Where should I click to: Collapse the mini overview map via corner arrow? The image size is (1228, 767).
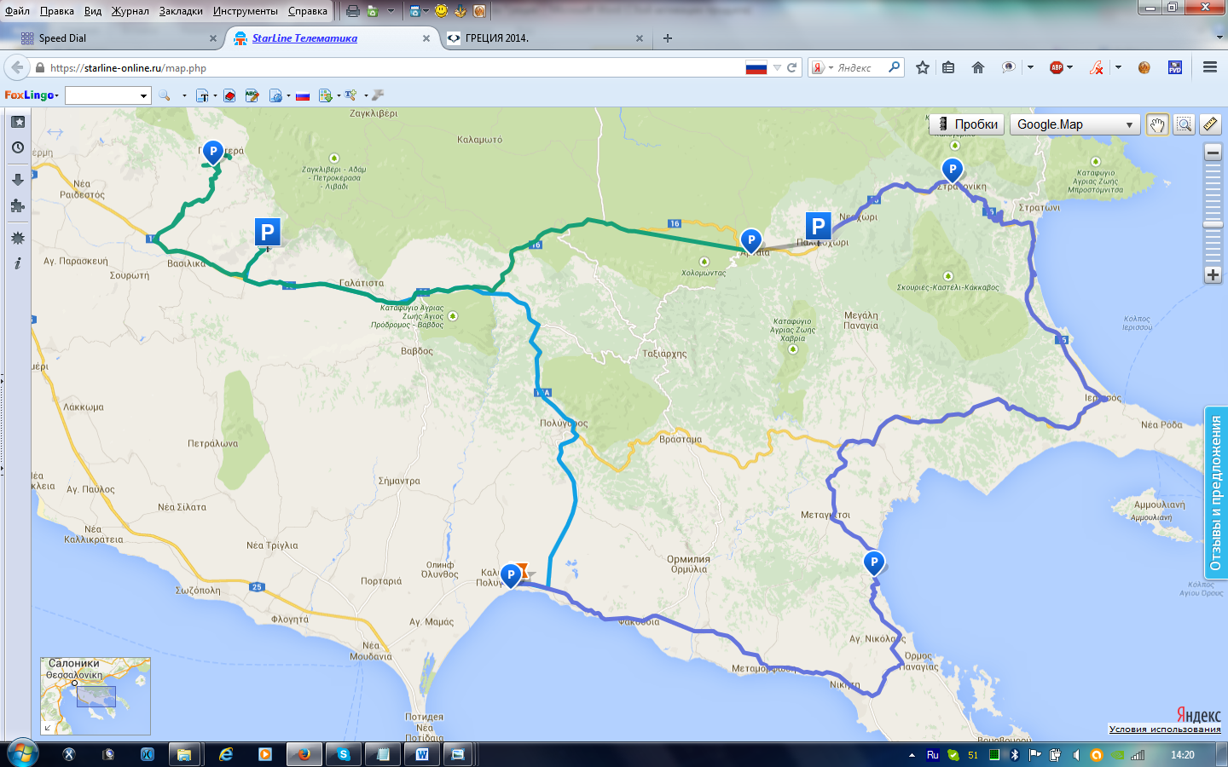click(48, 728)
